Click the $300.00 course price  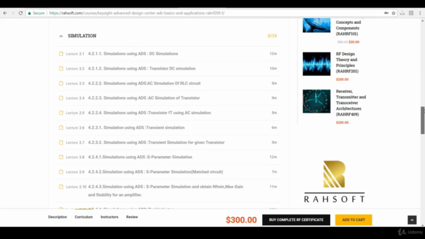click(241, 220)
